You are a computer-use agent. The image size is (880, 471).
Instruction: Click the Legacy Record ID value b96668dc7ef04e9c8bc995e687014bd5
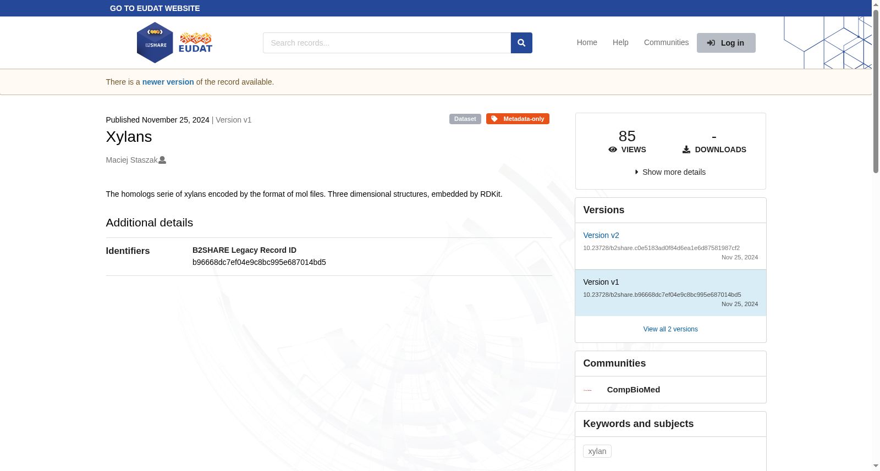click(x=259, y=262)
